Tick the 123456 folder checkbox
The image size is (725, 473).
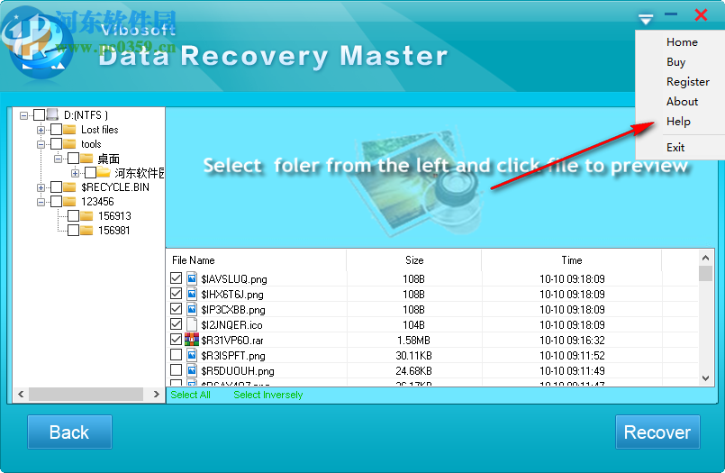pyautogui.click(x=57, y=201)
